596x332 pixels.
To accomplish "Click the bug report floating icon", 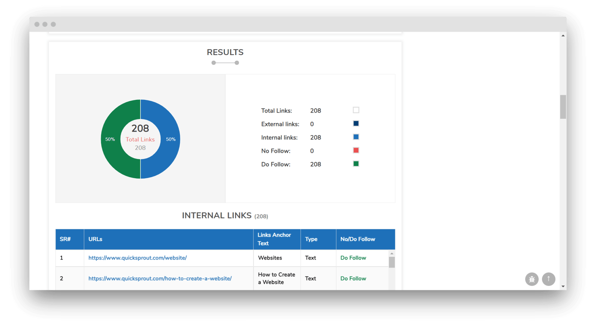I will pyautogui.click(x=532, y=279).
